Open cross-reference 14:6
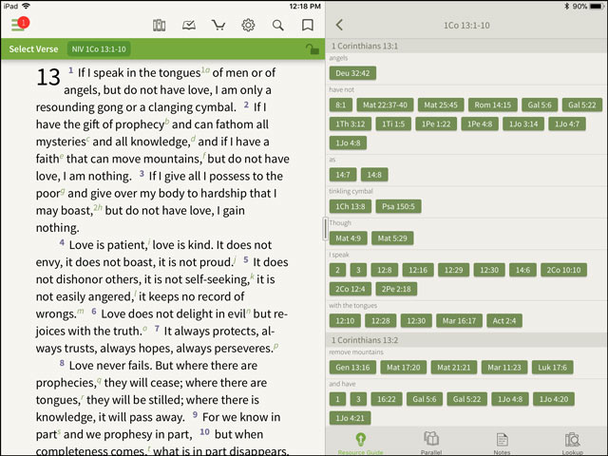 pyautogui.click(x=522, y=270)
